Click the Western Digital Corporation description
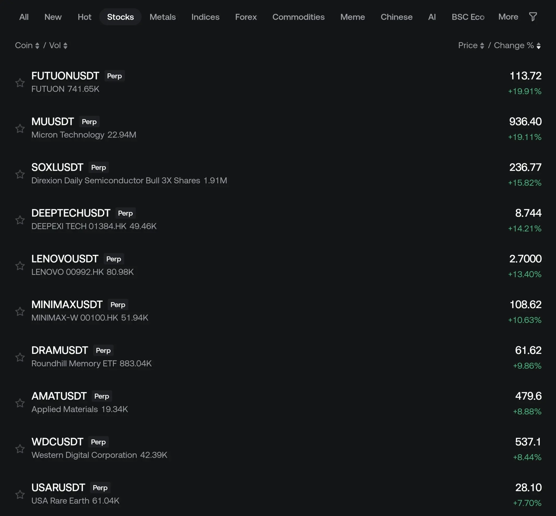Screen dimensions: 556x516 84,455
